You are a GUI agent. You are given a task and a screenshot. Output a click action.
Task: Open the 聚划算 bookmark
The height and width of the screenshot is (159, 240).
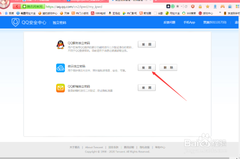pos(145,13)
